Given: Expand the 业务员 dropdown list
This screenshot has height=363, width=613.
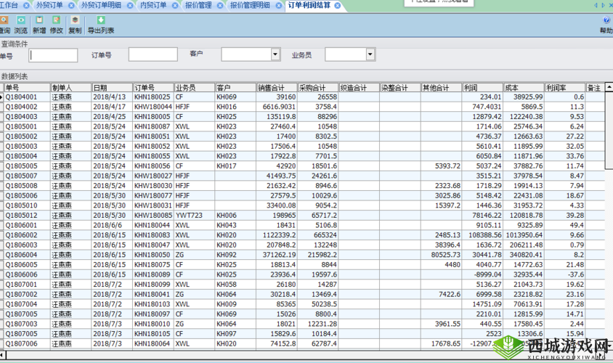Looking at the screenshot, I should point(370,54).
